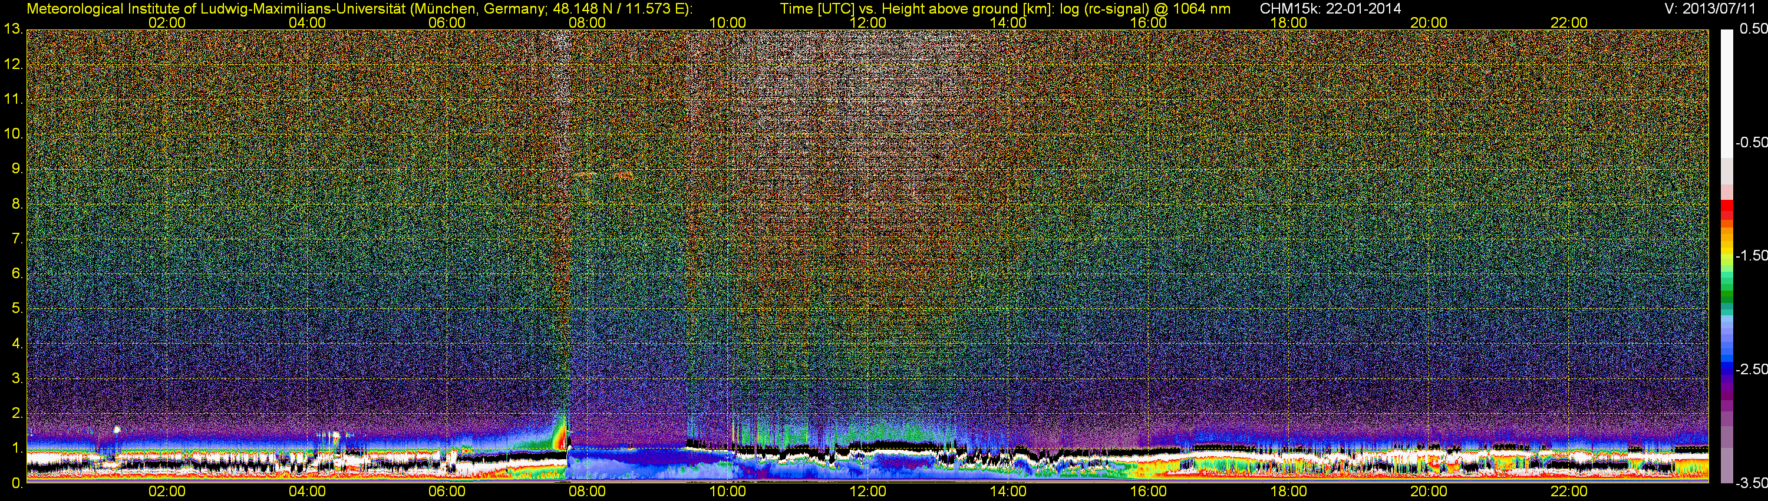Click the 06:00 label on the top time axis
This screenshot has width=1768, height=501.
coord(447,22)
